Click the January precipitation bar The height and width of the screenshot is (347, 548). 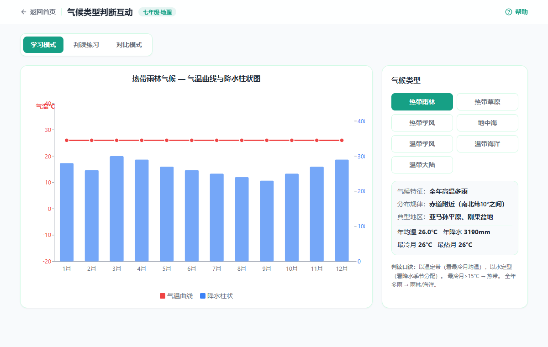67,212
